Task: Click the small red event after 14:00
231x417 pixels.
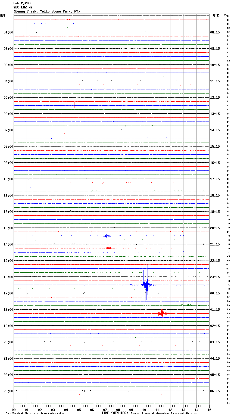Action: [x=109, y=248]
